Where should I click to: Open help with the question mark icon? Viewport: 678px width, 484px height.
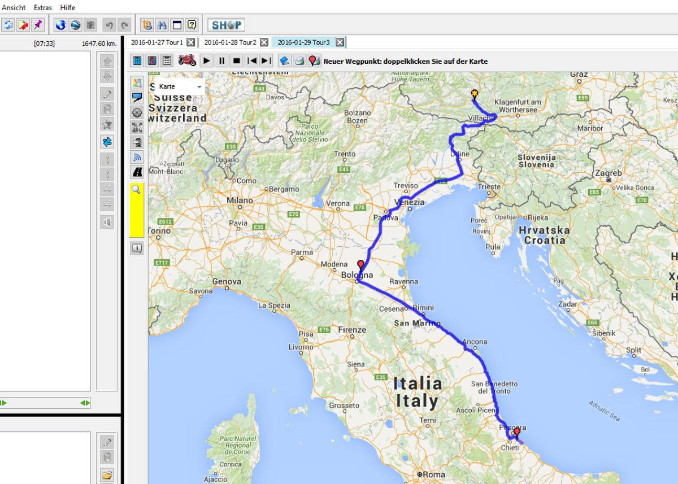coord(192,25)
